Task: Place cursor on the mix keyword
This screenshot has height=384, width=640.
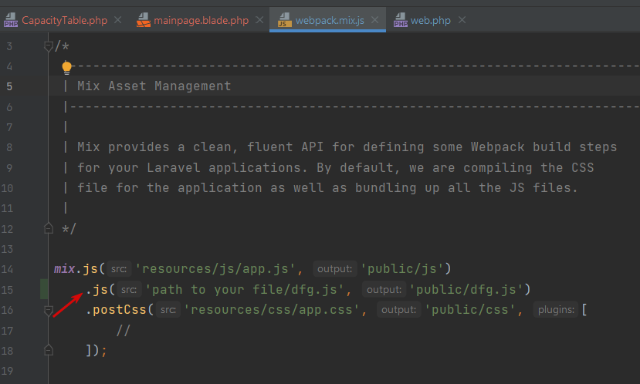Action: [64, 269]
